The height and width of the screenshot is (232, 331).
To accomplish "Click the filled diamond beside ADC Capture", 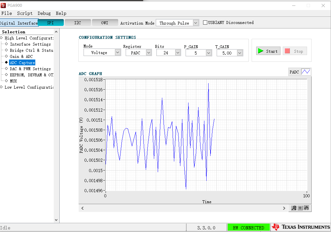I will [6, 62].
